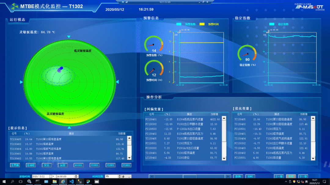Click the left arrow on the radar plot

click(x=21, y=82)
